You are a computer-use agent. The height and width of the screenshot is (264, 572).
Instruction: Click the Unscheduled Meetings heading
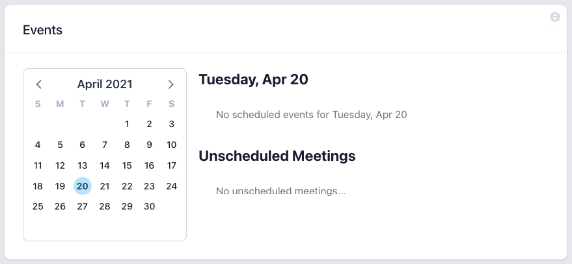[x=277, y=156]
